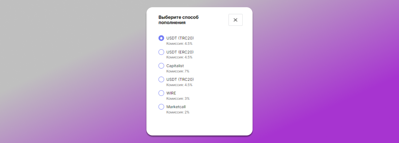Viewport: 399px width, 143px height.
Task: Pick the WIRE radio button
Action: tap(161, 93)
